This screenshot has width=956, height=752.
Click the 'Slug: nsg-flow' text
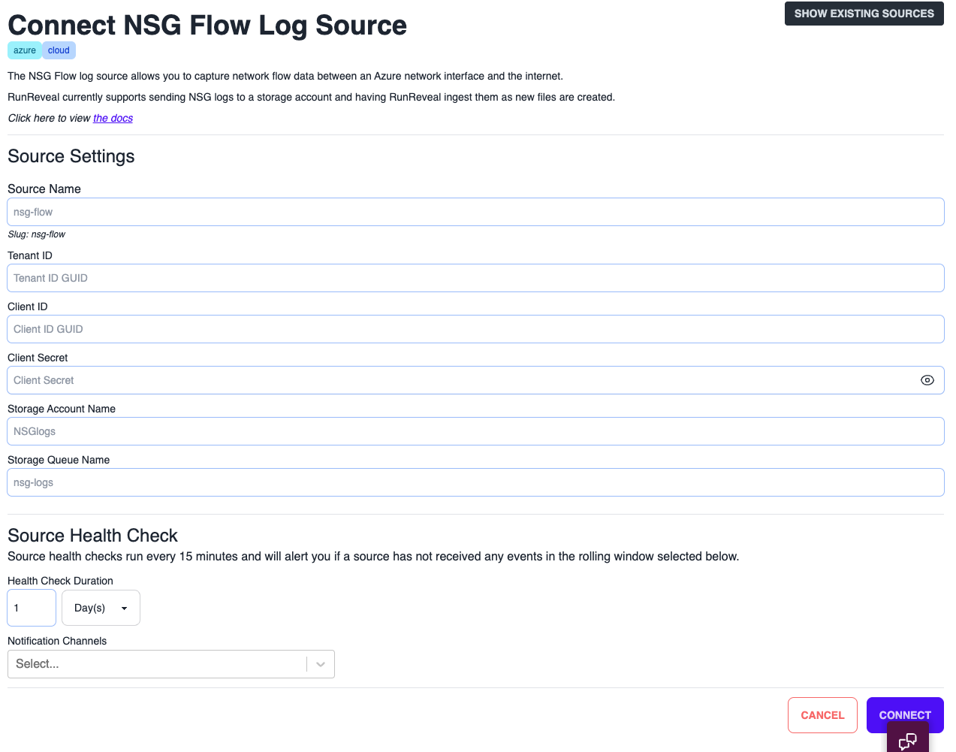[36, 234]
